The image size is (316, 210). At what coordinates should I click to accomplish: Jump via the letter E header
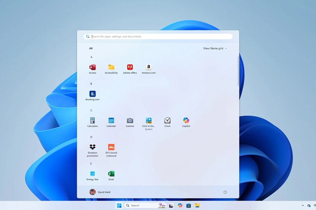pos(91,163)
